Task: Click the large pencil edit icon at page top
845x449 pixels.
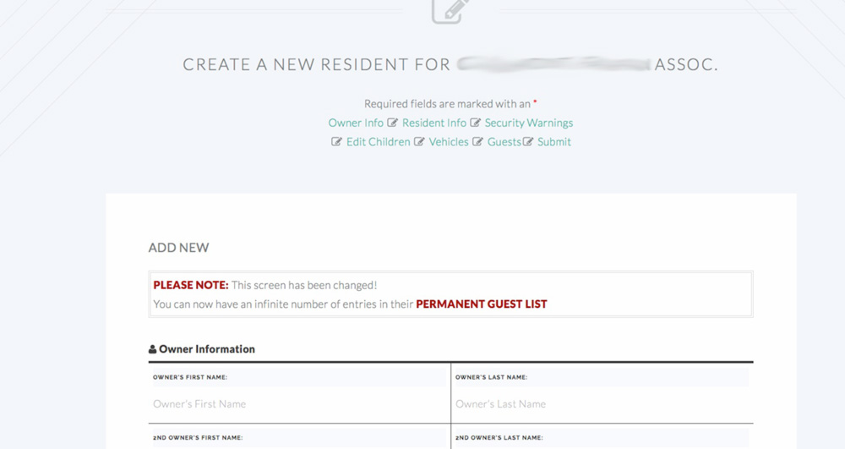Action: tap(450, 11)
